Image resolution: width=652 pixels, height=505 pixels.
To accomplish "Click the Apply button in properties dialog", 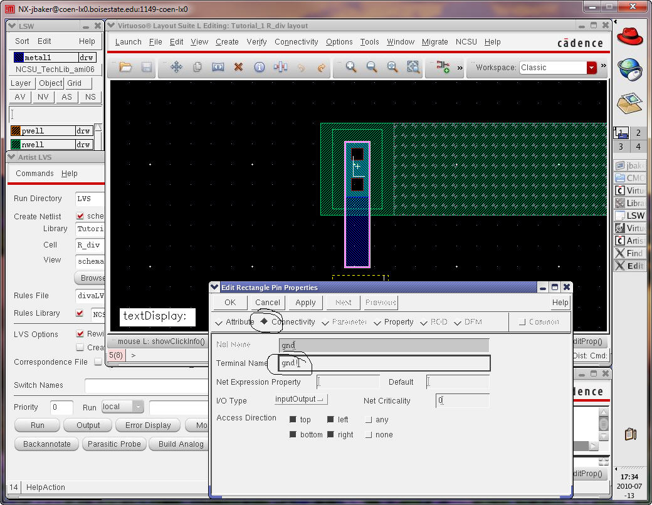I will point(305,303).
